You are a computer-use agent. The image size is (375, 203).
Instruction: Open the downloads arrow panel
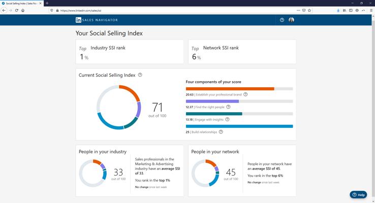(x=338, y=10)
